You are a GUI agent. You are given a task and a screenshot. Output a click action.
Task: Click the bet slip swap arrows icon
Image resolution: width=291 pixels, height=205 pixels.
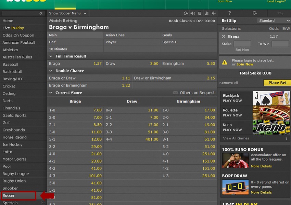(x=280, y=13)
